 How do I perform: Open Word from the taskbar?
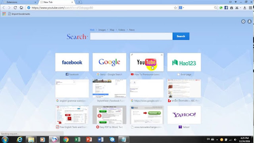pos(100,139)
